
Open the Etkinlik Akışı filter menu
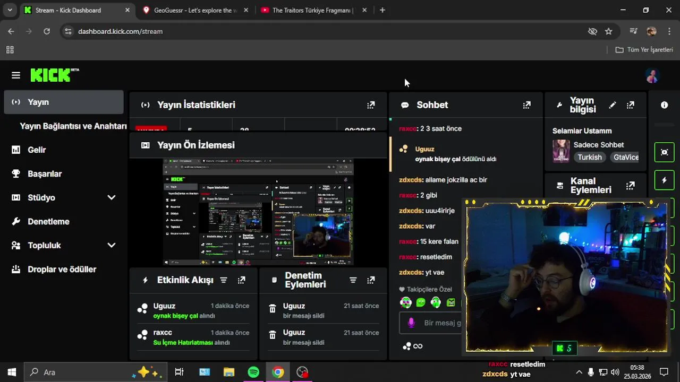224,280
